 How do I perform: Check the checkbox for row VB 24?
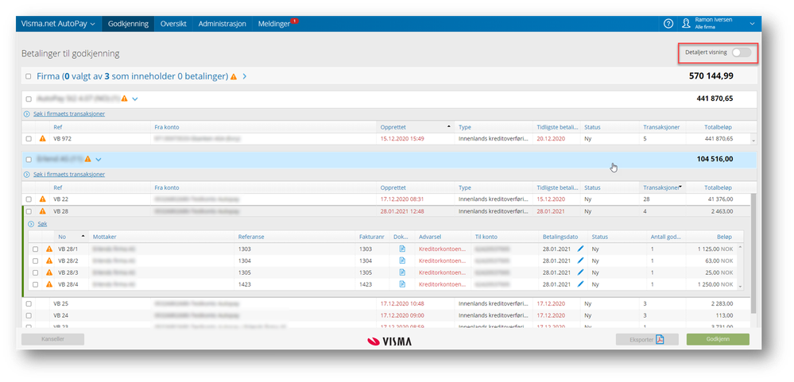(29, 314)
